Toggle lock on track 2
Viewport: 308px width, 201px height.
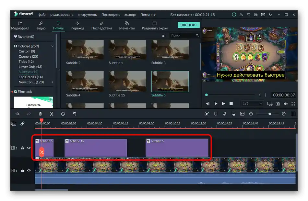point(23,148)
